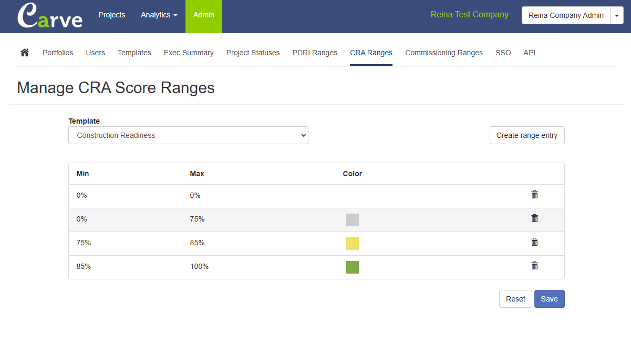The height and width of the screenshot is (342, 631).
Task: Save the CRA score ranges
Action: [549, 299]
